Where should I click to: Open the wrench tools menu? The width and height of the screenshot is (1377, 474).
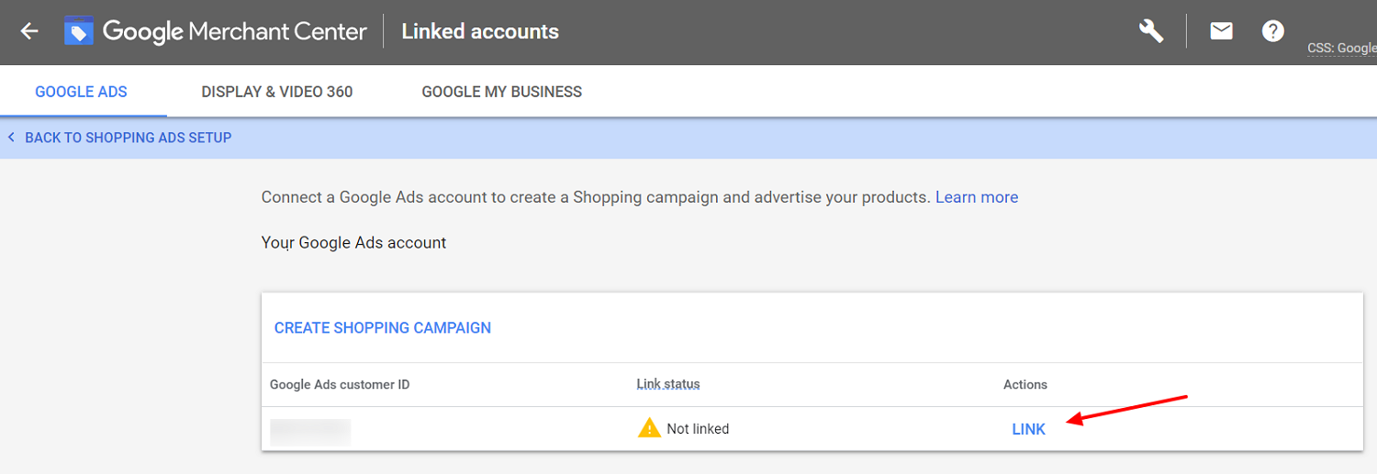pos(1151,31)
